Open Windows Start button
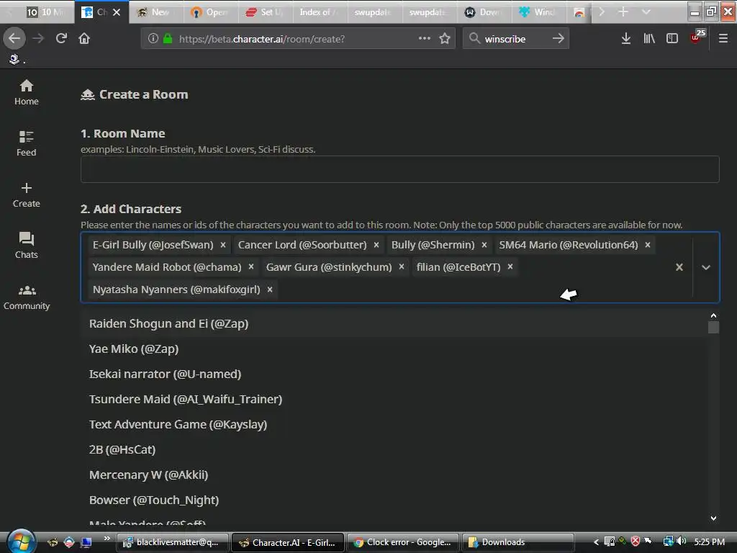737x553 pixels. 21,541
